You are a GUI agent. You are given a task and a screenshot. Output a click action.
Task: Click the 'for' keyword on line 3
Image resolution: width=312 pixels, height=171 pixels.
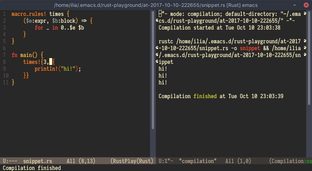39,27
